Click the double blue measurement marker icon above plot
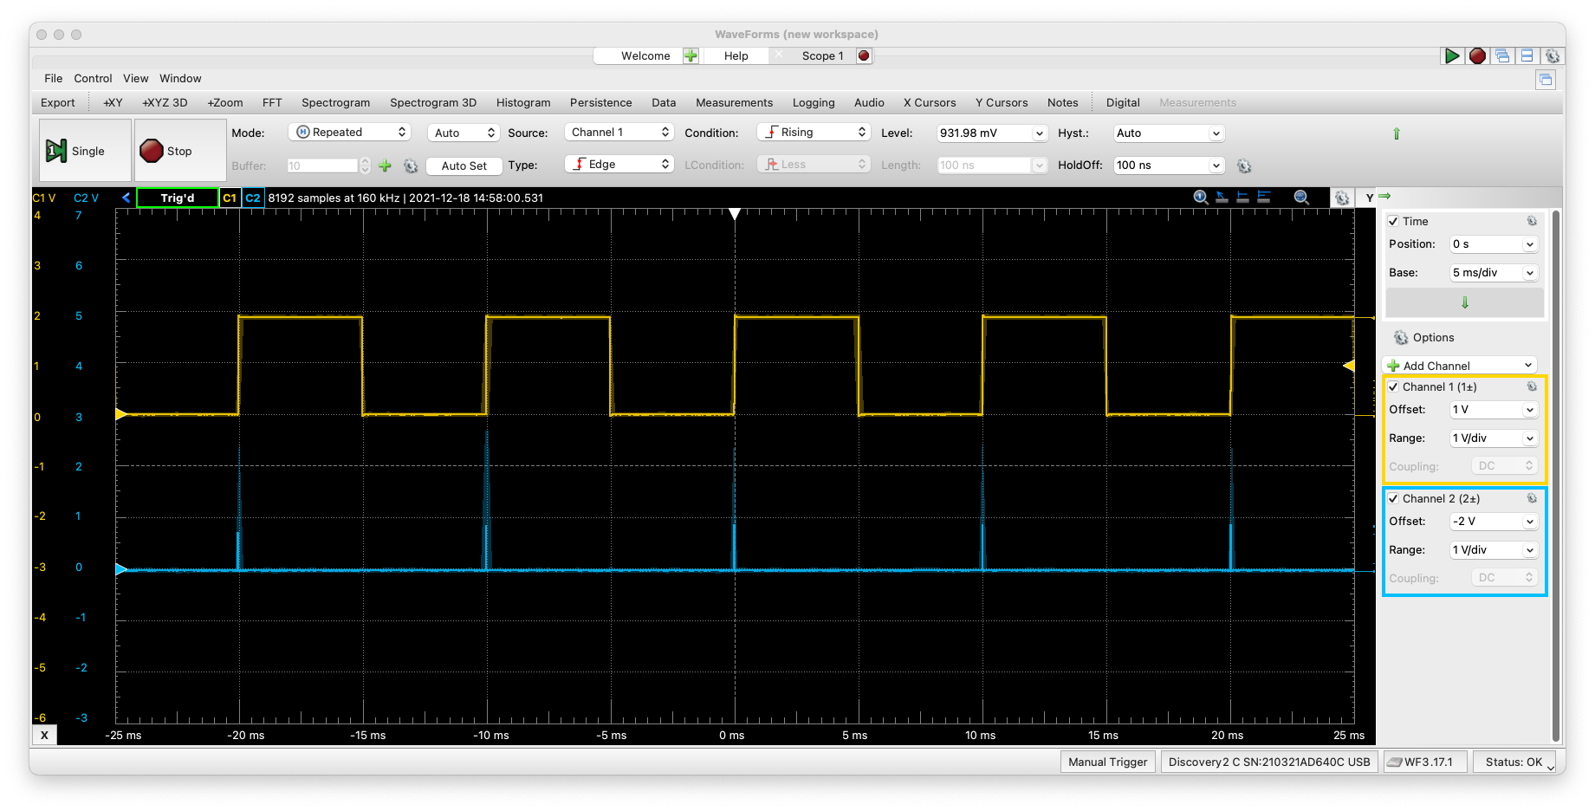 [1264, 198]
